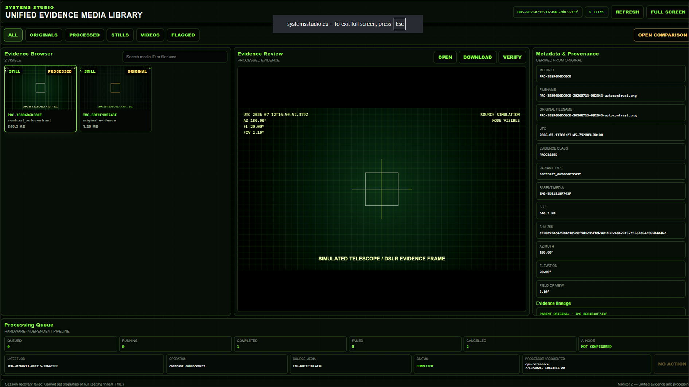Click the cpu-reference processor cell
This screenshot has width=689, height=387.
pyautogui.click(x=587, y=364)
